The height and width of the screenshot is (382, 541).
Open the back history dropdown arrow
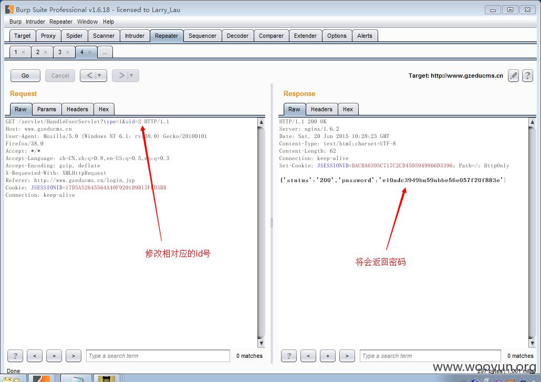point(100,76)
